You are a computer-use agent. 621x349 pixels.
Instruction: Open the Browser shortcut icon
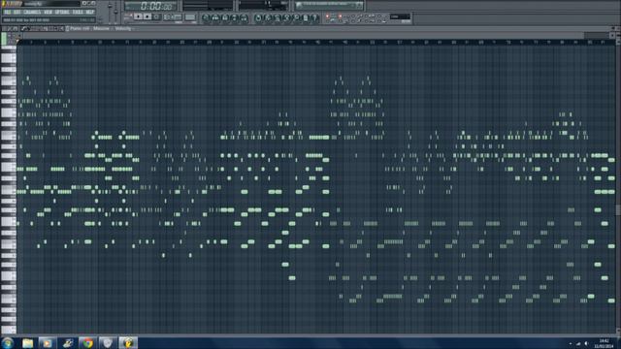(x=235, y=17)
